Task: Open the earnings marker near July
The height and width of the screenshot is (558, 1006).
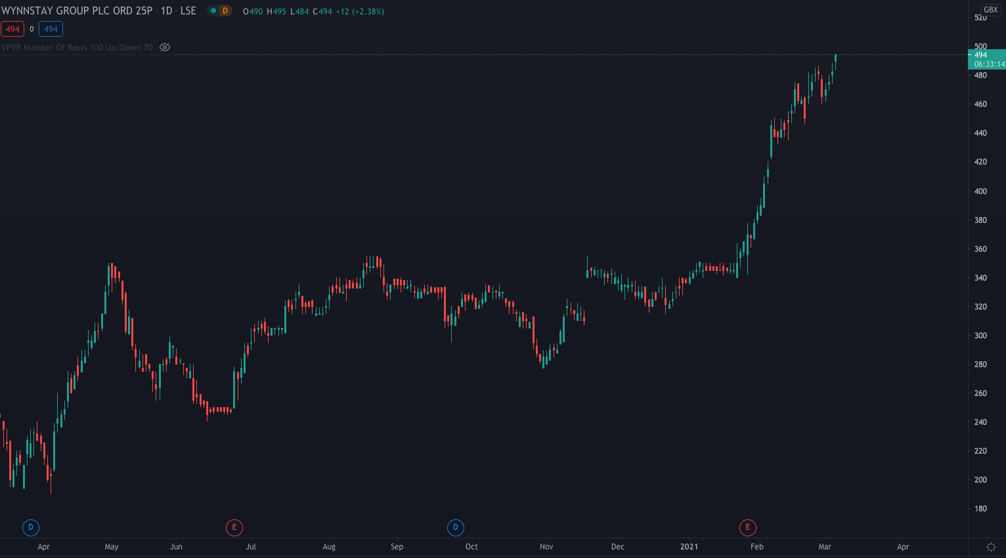Action: (234, 527)
